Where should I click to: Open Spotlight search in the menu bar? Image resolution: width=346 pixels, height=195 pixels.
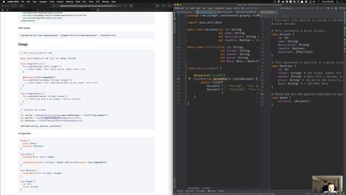(337, 2)
